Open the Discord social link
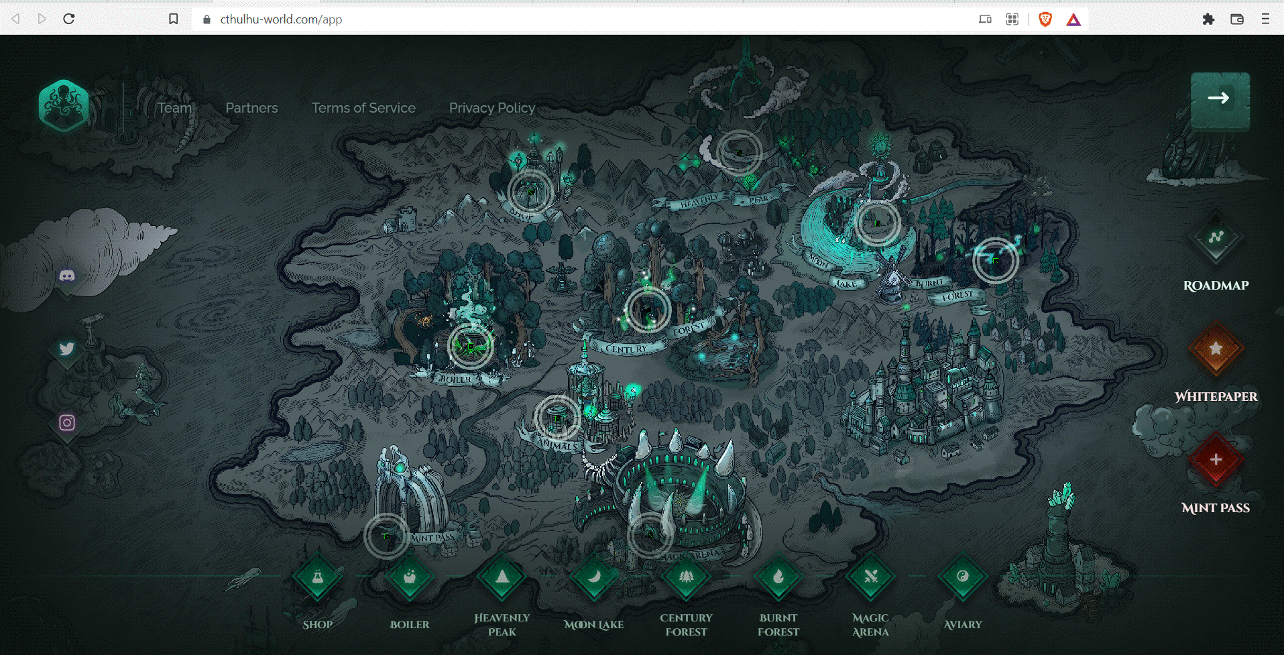 (x=67, y=276)
